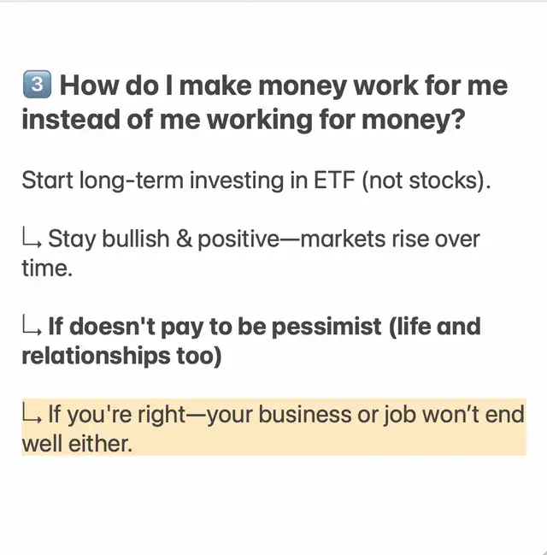Click the words '(not stocks)'

click(426, 180)
